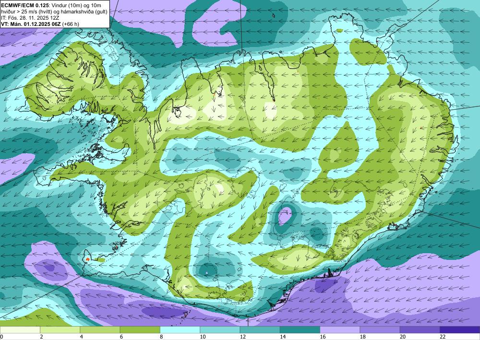Screen dimensions: 480x340
Task: Click the "ECMWF/ECM 0.125" model title text
Action: tap(24, 5)
